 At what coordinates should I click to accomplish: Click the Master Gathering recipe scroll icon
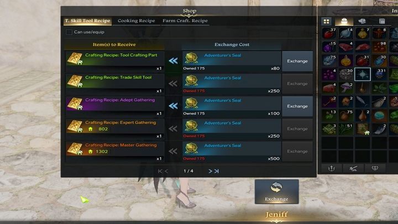(75, 149)
